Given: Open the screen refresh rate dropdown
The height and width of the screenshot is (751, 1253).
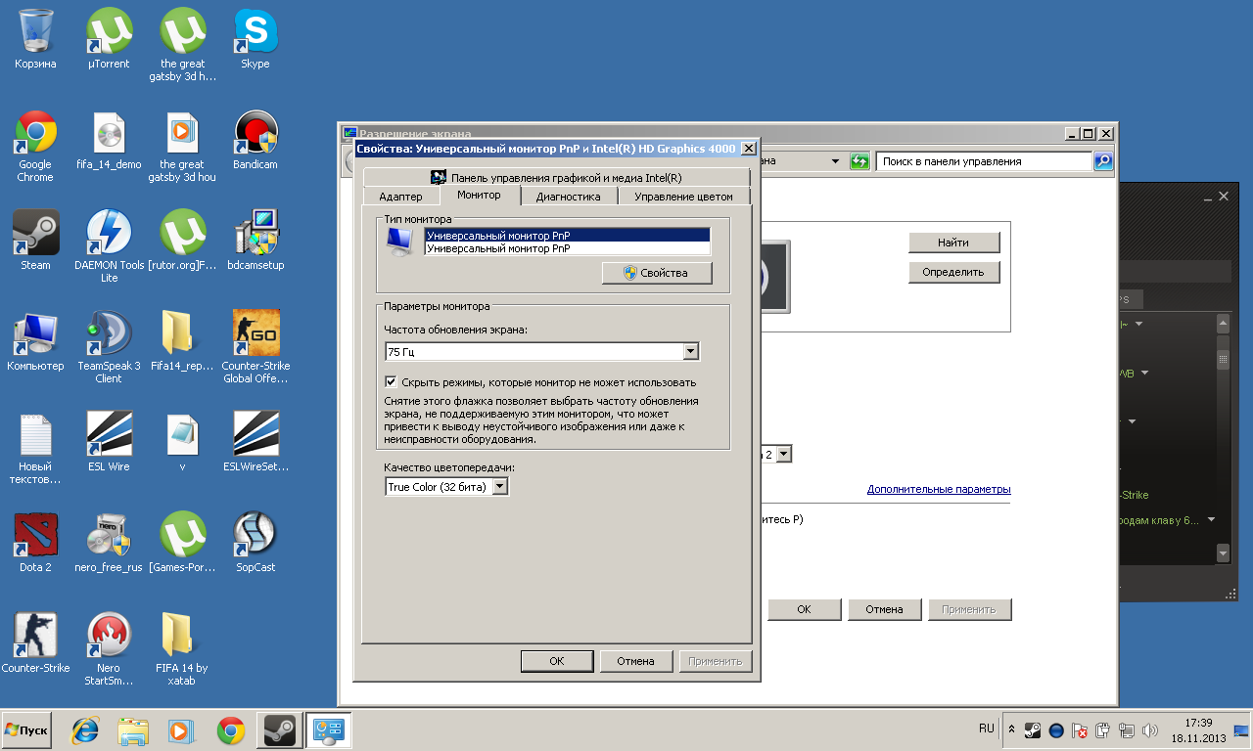Looking at the screenshot, I should [x=691, y=352].
